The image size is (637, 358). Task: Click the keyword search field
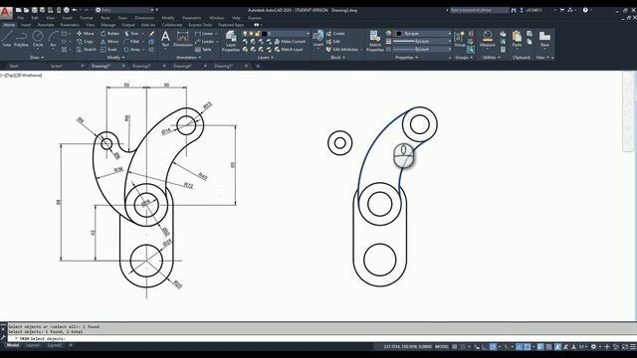point(480,10)
